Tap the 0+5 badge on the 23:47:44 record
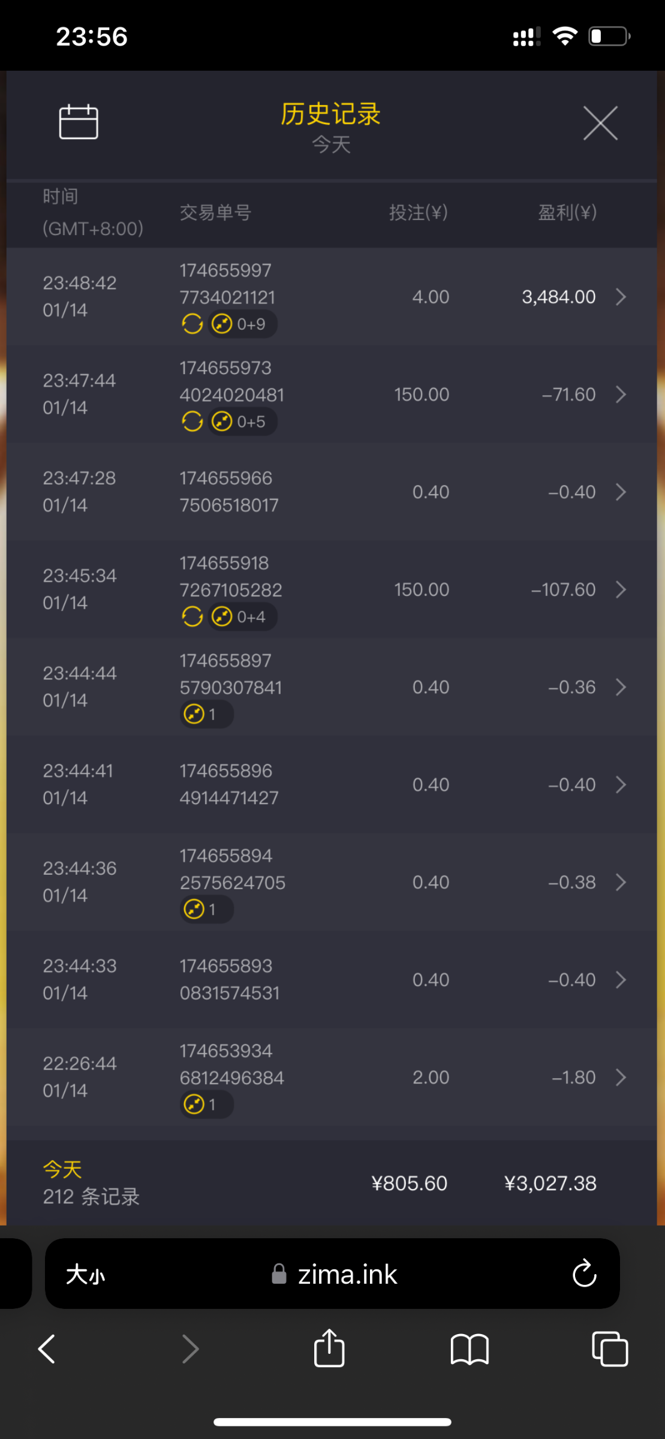Viewport: 665px width, 1439px height. pos(242,422)
